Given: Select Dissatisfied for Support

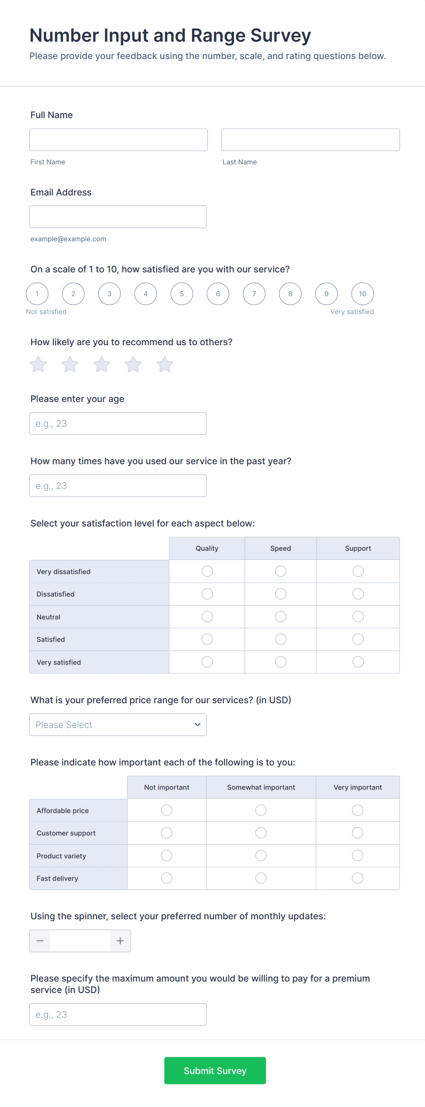Looking at the screenshot, I should pyautogui.click(x=358, y=594).
